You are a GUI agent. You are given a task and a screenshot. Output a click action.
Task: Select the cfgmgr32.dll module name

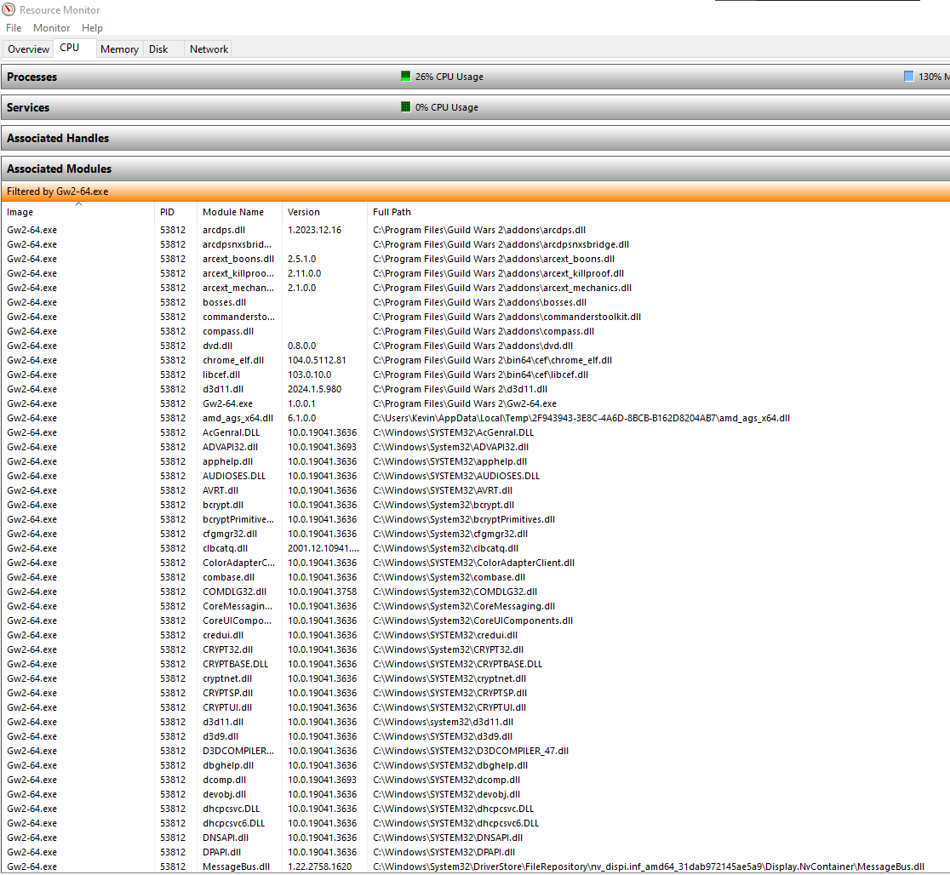(230, 535)
